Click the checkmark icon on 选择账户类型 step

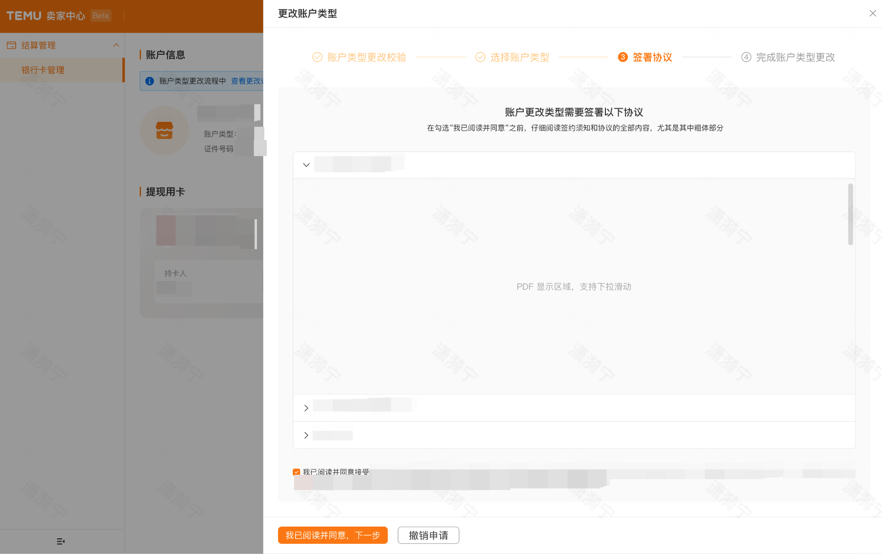click(x=480, y=57)
